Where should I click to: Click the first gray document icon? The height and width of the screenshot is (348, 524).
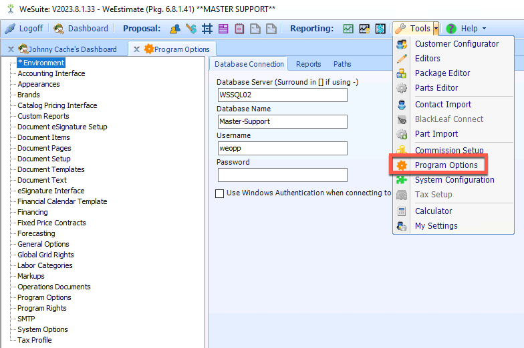point(255,29)
